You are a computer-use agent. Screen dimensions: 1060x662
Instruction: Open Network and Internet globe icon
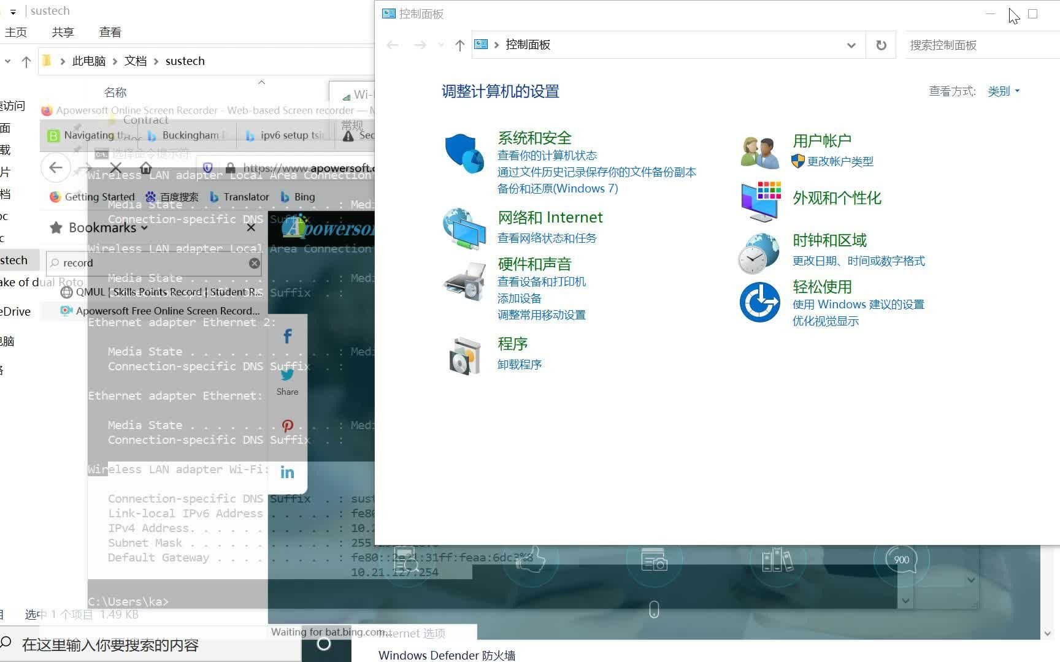click(x=464, y=229)
